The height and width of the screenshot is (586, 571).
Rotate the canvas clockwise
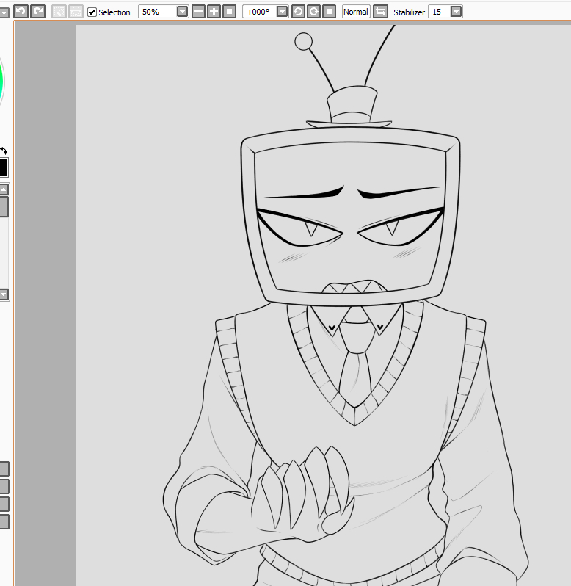click(x=313, y=12)
